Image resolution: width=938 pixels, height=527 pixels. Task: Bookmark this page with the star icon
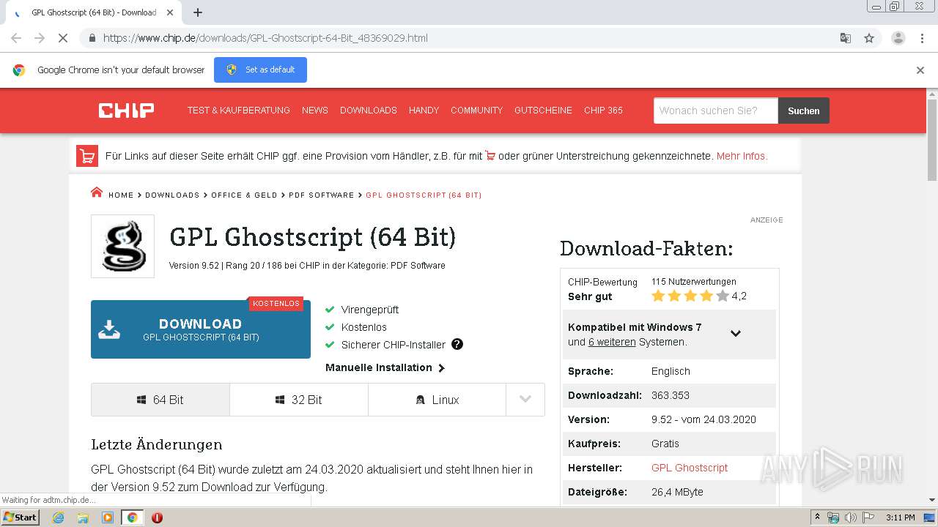click(869, 38)
